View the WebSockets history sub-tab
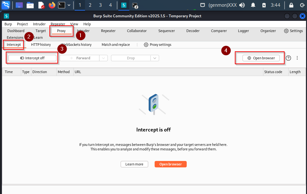Image resolution: width=307 pixels, height=194 pixels. click(x=76, y=45)
